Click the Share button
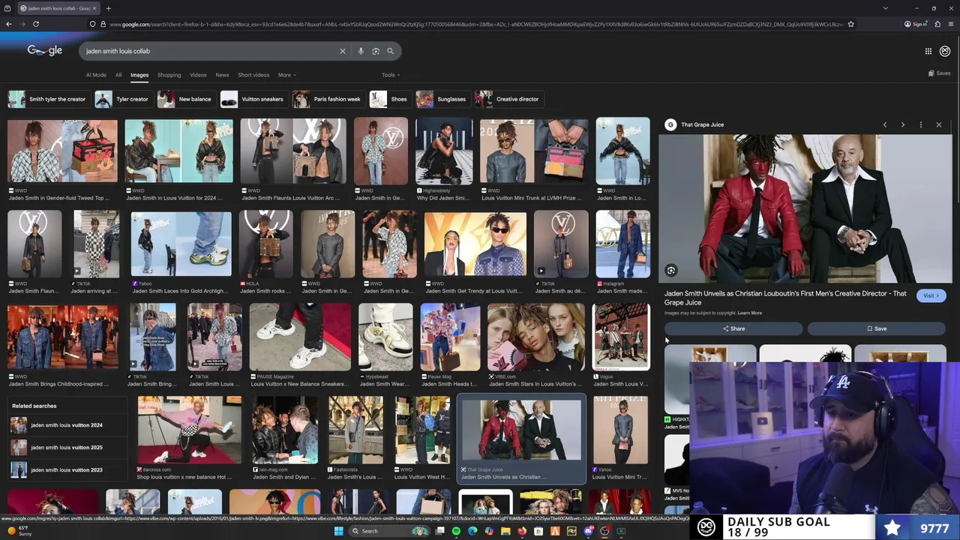The image size is (960, 540). (733, 328)
